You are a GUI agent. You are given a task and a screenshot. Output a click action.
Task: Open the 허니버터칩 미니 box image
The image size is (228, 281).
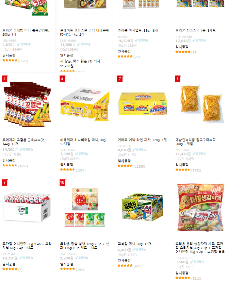tap(85, 104)
